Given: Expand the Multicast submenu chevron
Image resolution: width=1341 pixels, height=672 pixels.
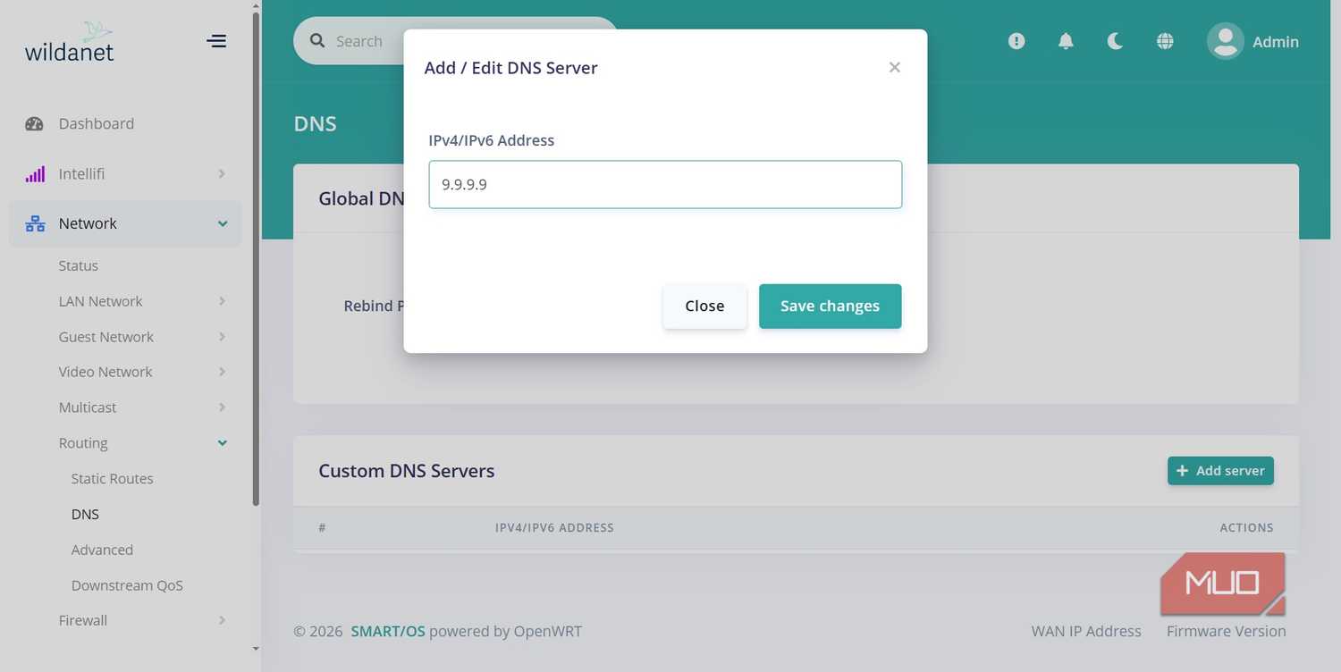Looking at the screenshot, I should coord(222,407).
